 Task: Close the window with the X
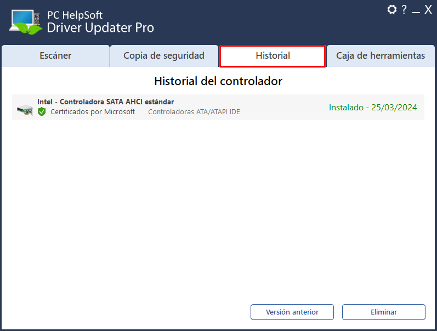pyautogui.click(x=428, y=9)
